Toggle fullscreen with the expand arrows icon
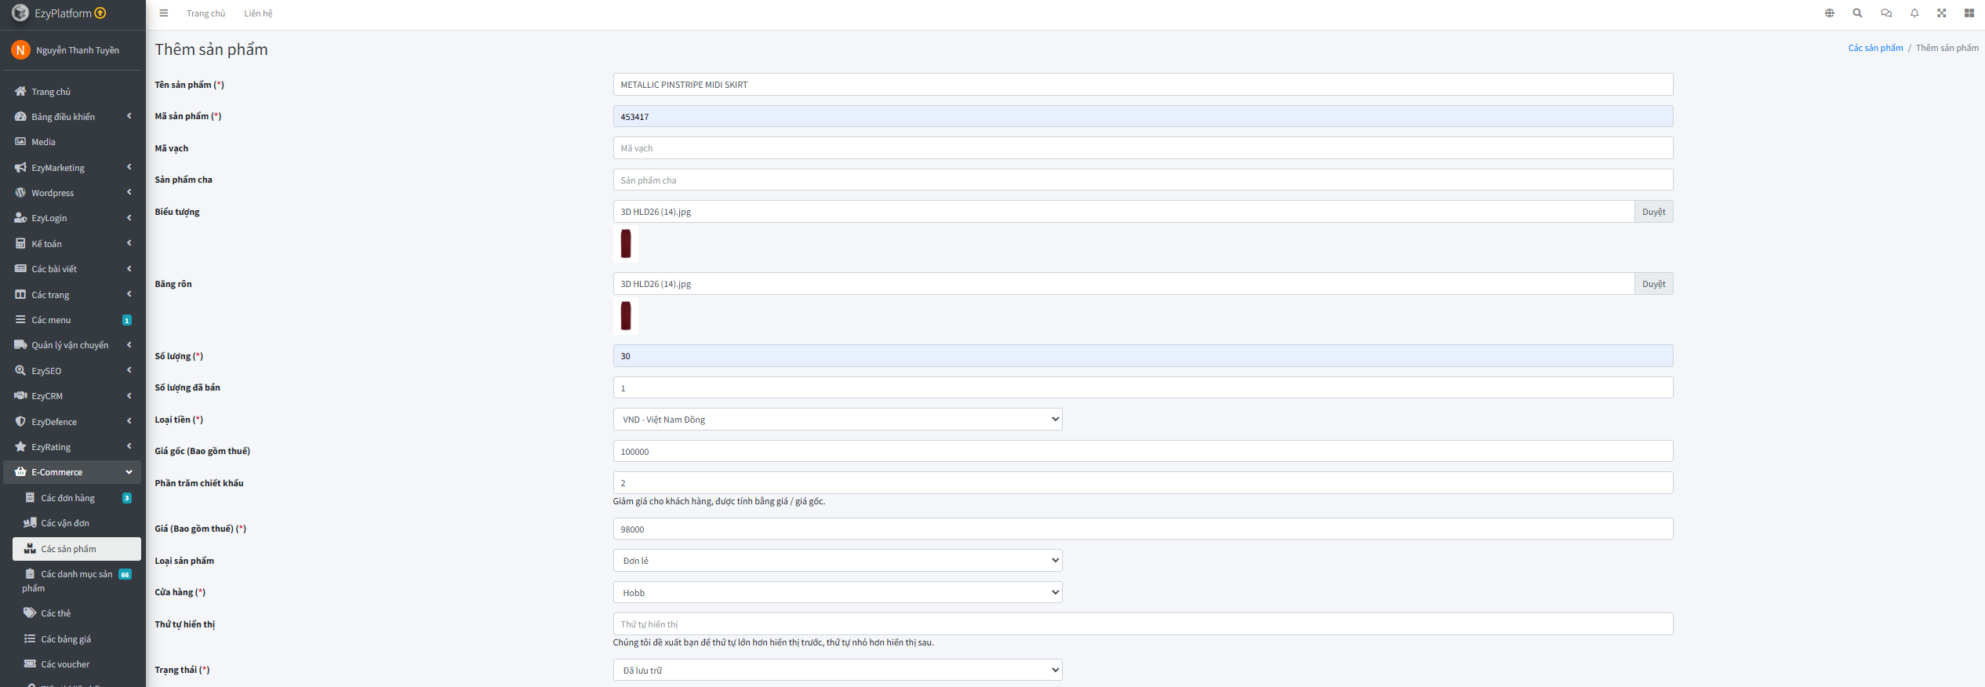 click(1941, 13)
